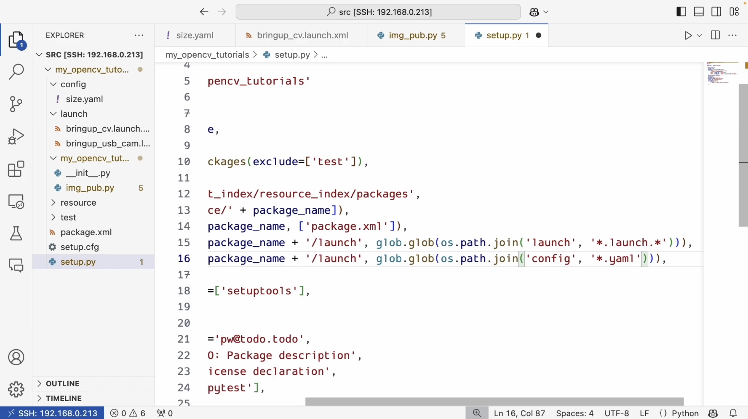
Task: Click the horizontal scrollbar of the editor
Action: (x=494, y=401)
